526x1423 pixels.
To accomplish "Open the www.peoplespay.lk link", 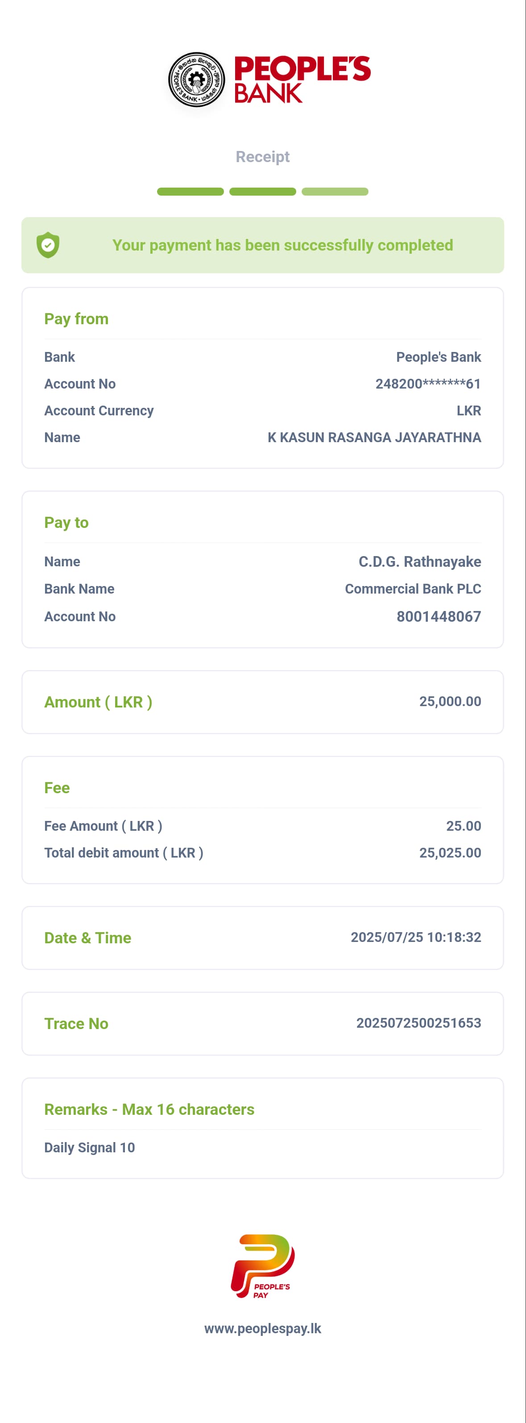I will [x=263, y=1328].
